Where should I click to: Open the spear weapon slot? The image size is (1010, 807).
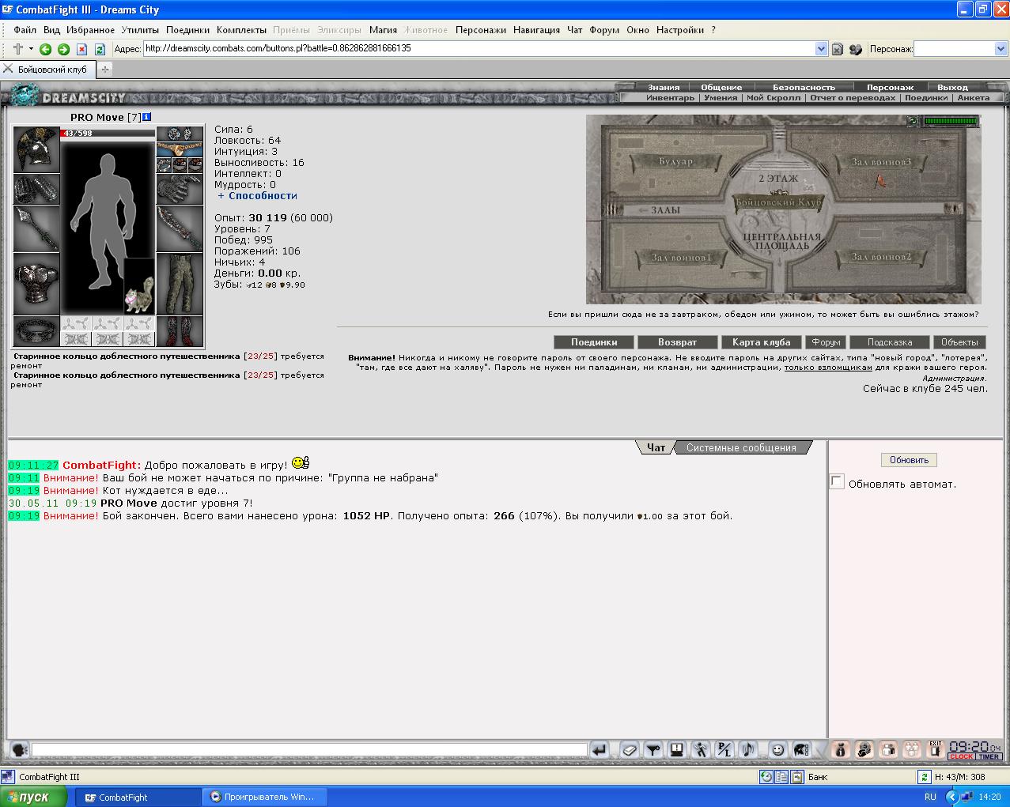coord(36,229)
